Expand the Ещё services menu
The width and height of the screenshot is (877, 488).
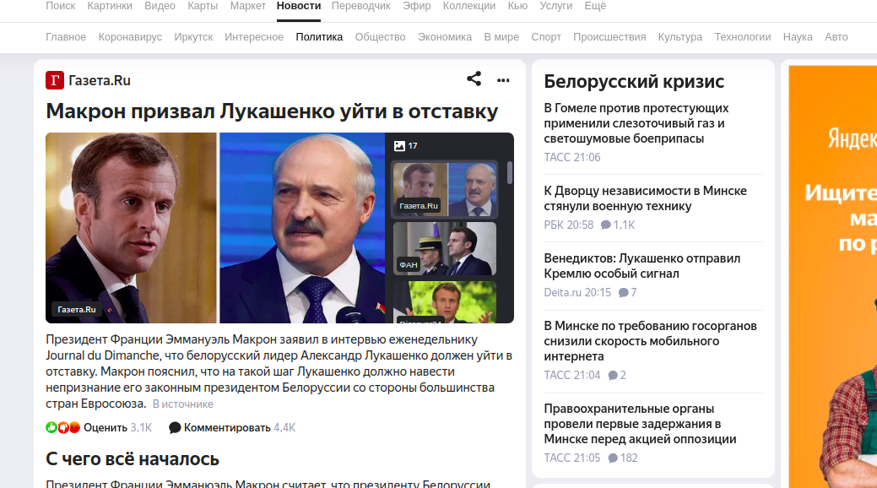[x=595, y=6]
